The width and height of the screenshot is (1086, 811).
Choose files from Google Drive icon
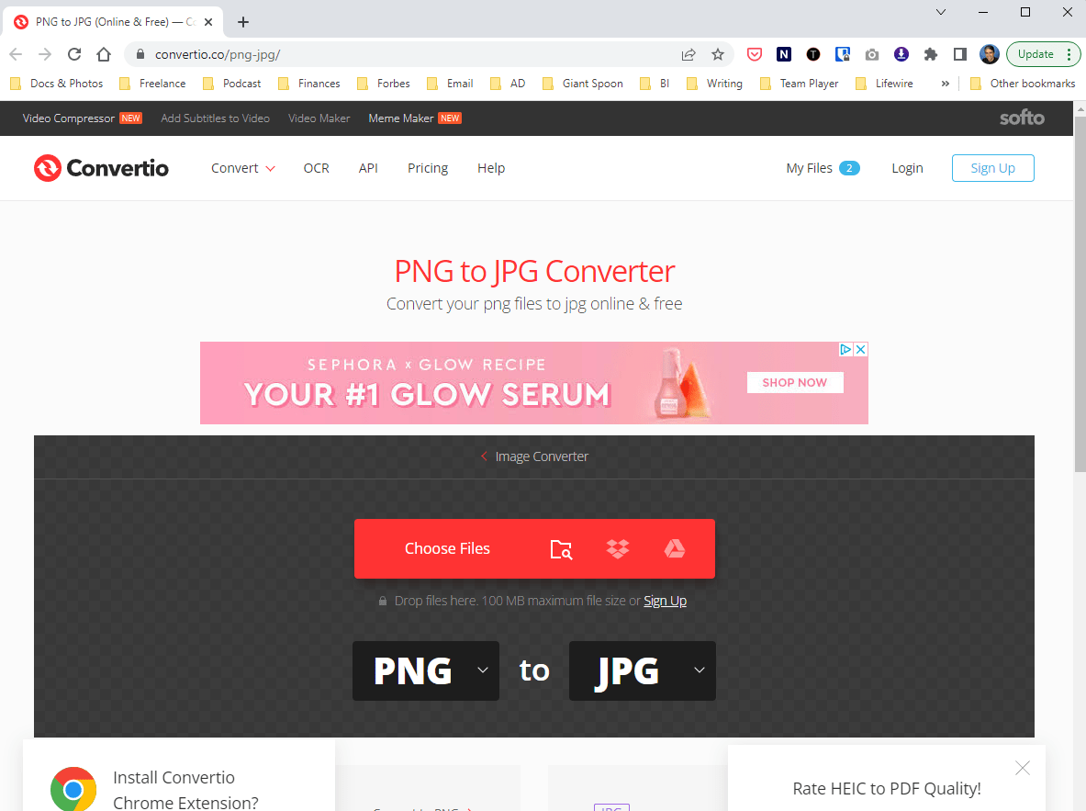coord(675,549)
